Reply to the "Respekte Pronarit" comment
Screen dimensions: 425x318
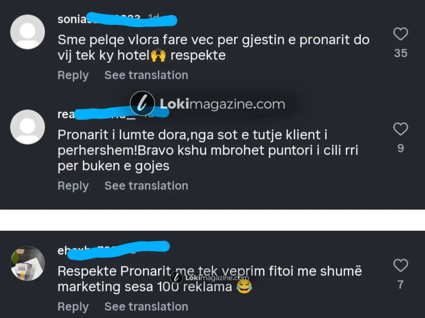tap(73, 307)
